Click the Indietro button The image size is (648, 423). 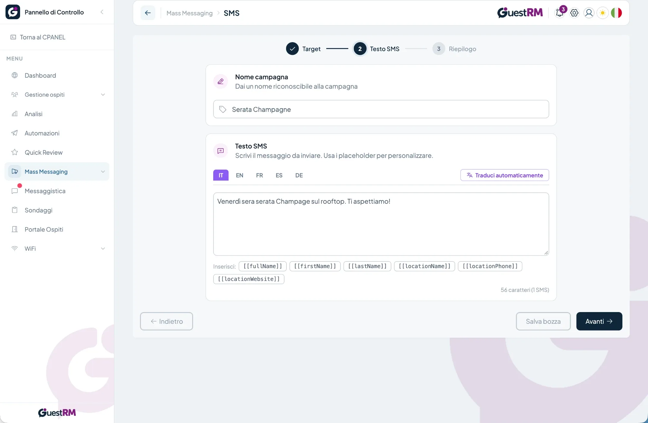[x=167, y=321]
